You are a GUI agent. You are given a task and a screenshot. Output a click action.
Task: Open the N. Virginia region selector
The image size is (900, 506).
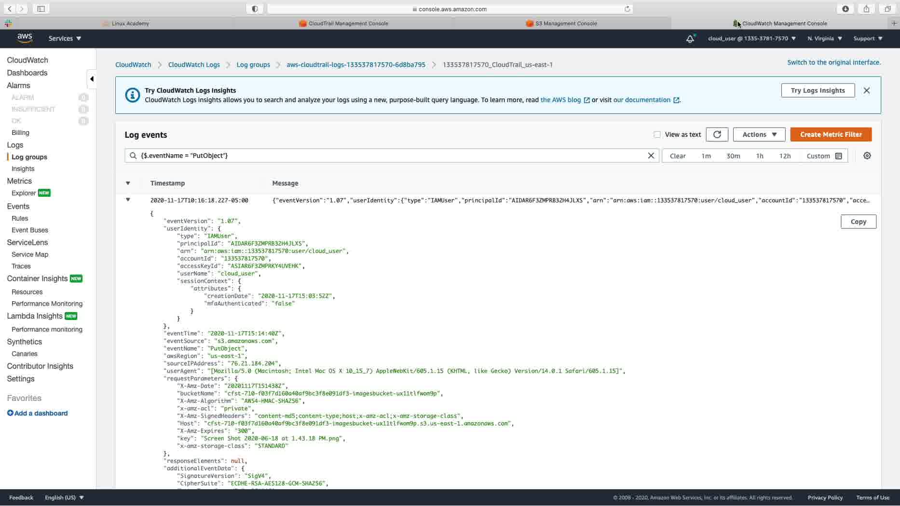coord(824,39)
